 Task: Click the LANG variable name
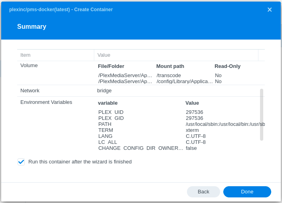pyautogui.click(x=105, y=136)
